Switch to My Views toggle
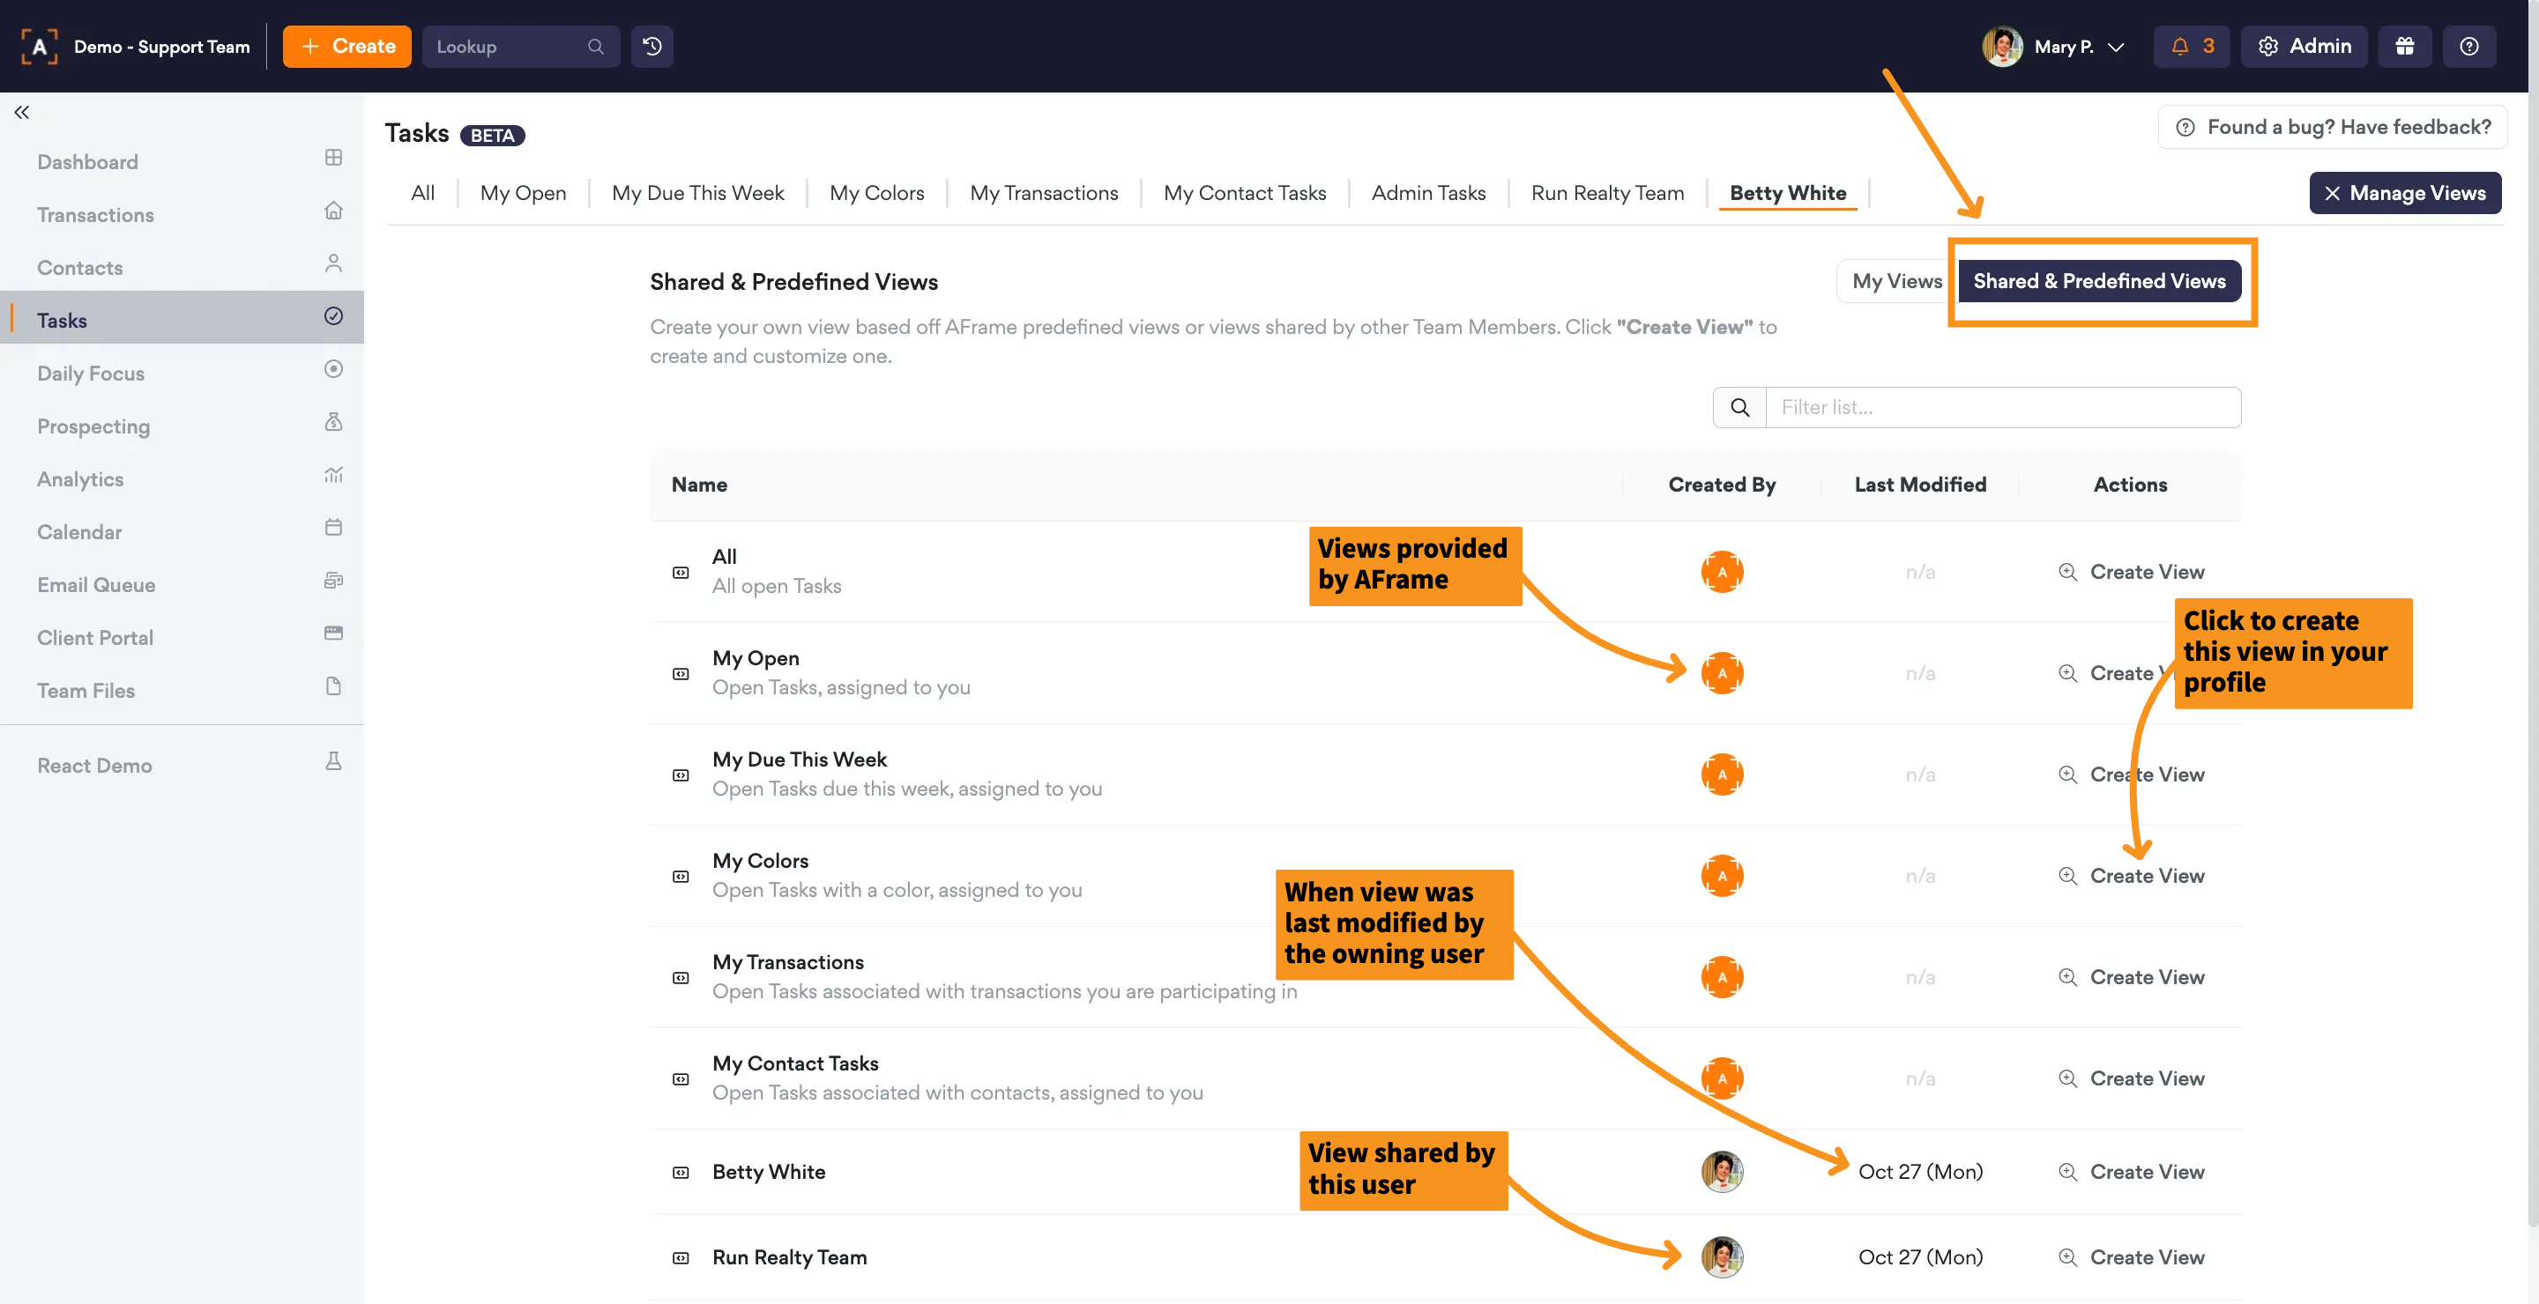2539x1304 pixels. (1896, 282)
